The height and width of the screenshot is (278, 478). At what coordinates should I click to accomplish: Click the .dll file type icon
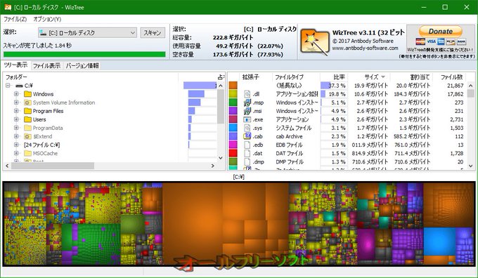click(247, 94)
